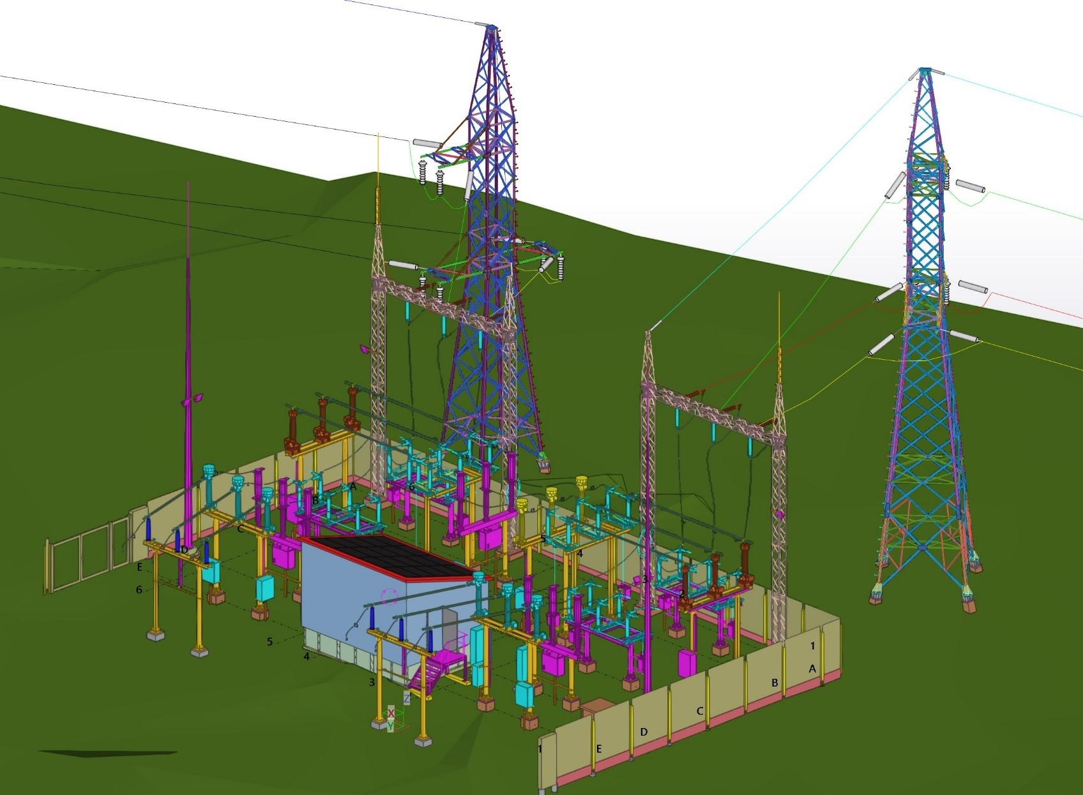The height and width of the screenshot is (795, 1083).
Task: Click grid label C on front fence
Action: tap(700, 711)
